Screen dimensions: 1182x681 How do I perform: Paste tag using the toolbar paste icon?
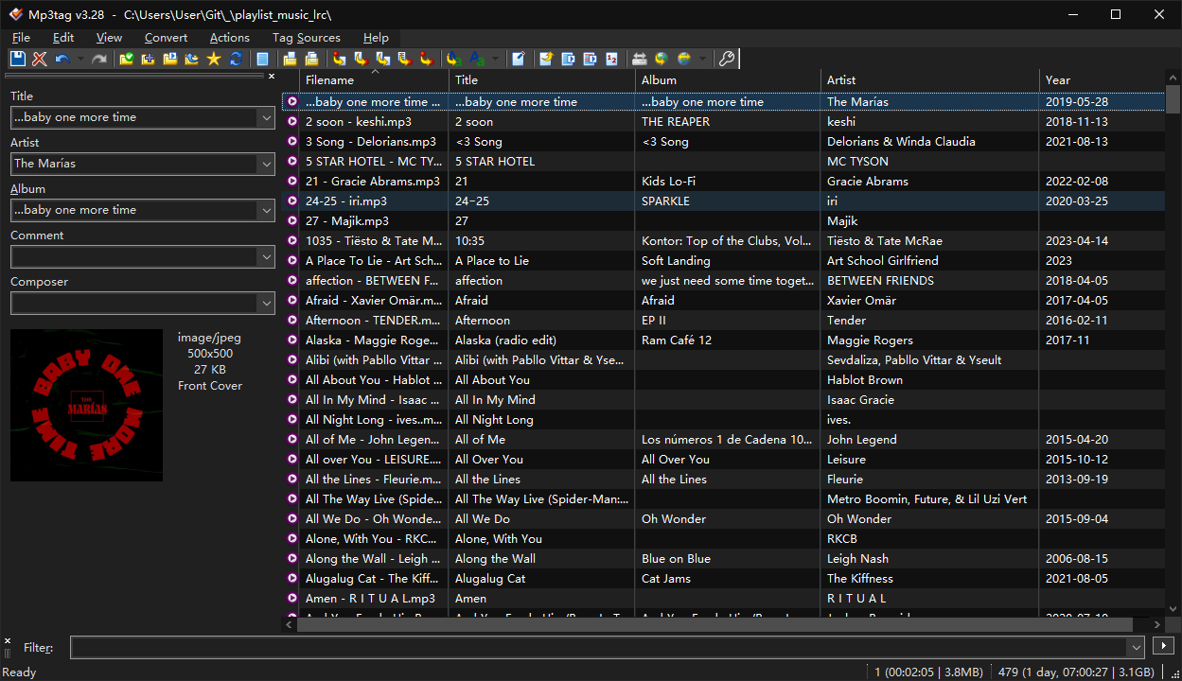311,59
